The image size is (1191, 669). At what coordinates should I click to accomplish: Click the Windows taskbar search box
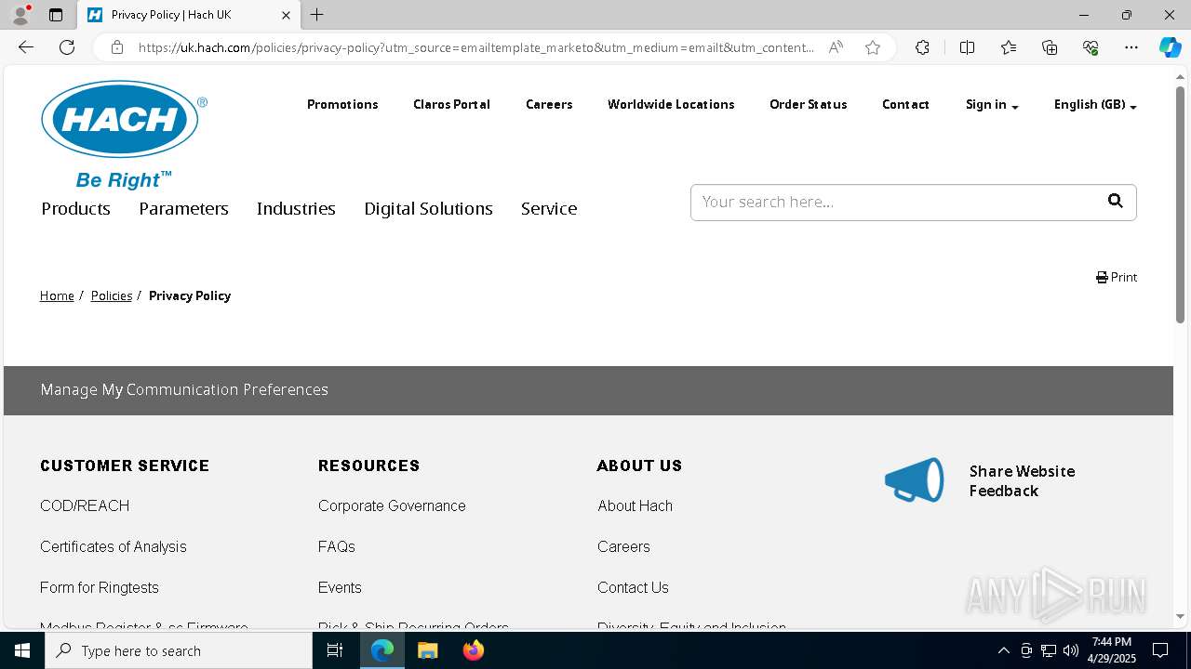179,650
